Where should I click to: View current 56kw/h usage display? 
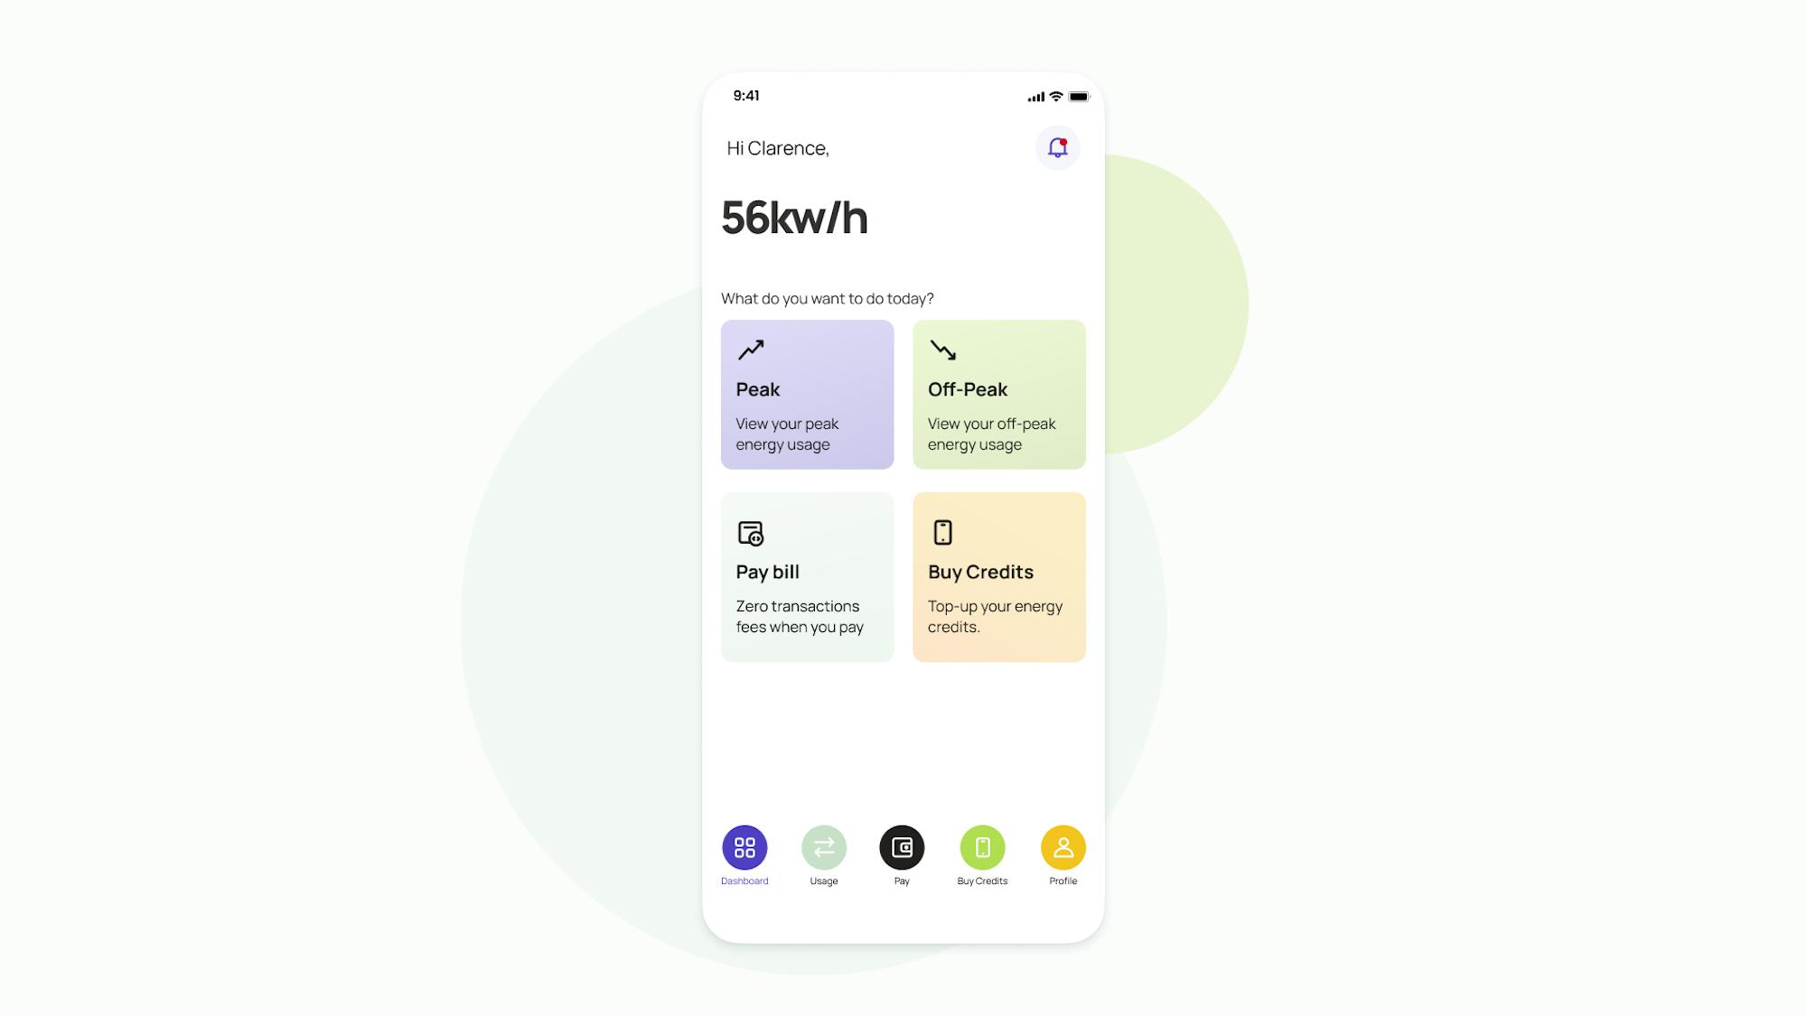[794, 216]
